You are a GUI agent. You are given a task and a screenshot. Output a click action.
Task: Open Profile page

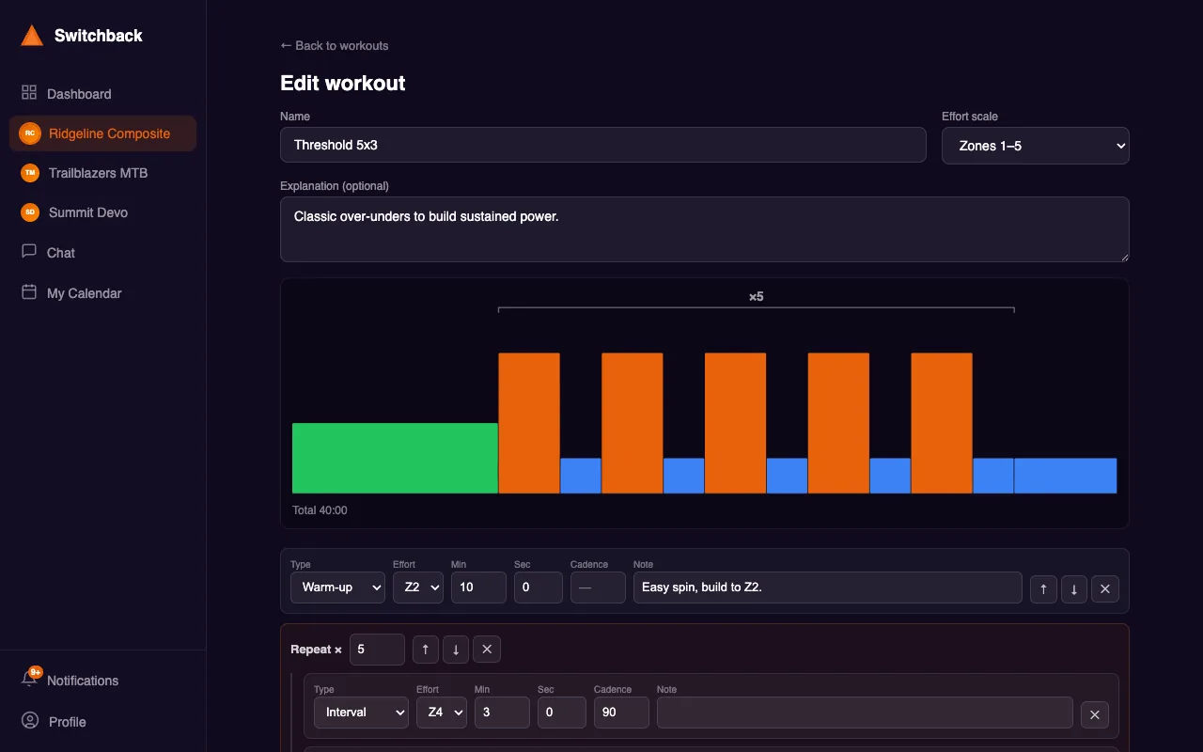[103, 722]
